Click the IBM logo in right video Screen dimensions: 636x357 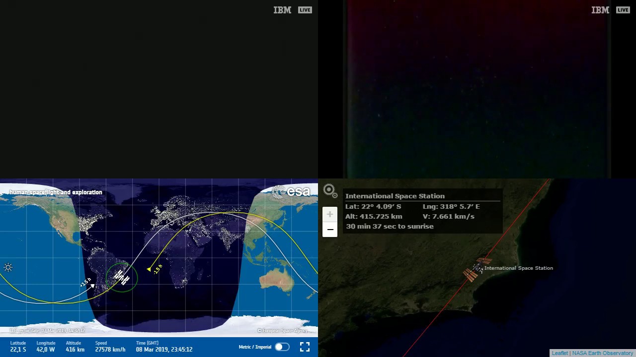pos(600,10)
